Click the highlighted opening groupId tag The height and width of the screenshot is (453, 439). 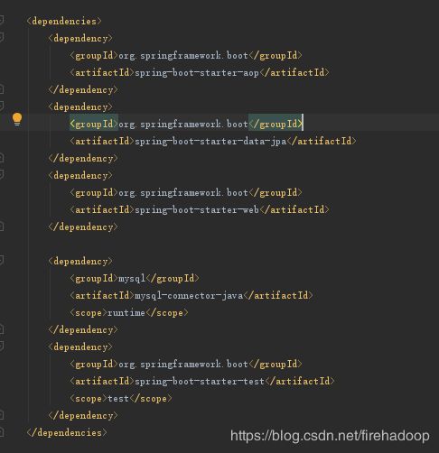coord(94,124)
